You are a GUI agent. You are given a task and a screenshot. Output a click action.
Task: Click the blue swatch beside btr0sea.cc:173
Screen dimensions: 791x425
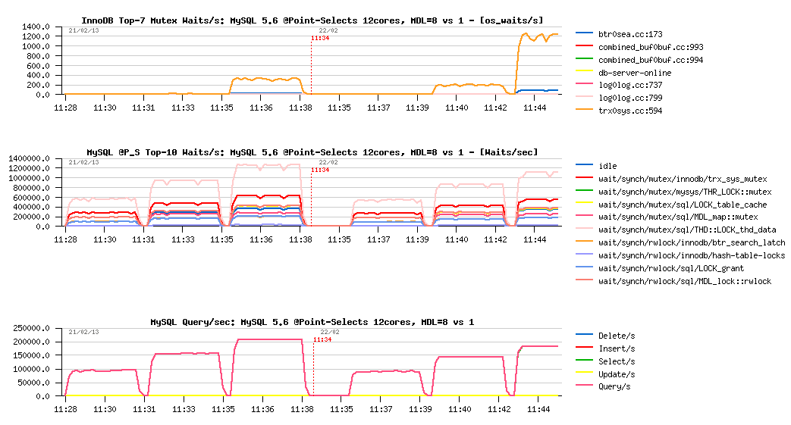584,33
